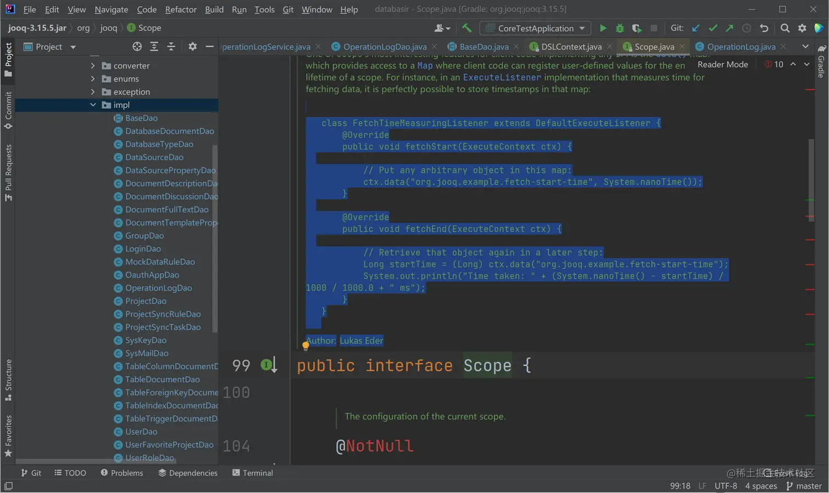Toggle Reader Mode in the editor

[x=722, y=64]
